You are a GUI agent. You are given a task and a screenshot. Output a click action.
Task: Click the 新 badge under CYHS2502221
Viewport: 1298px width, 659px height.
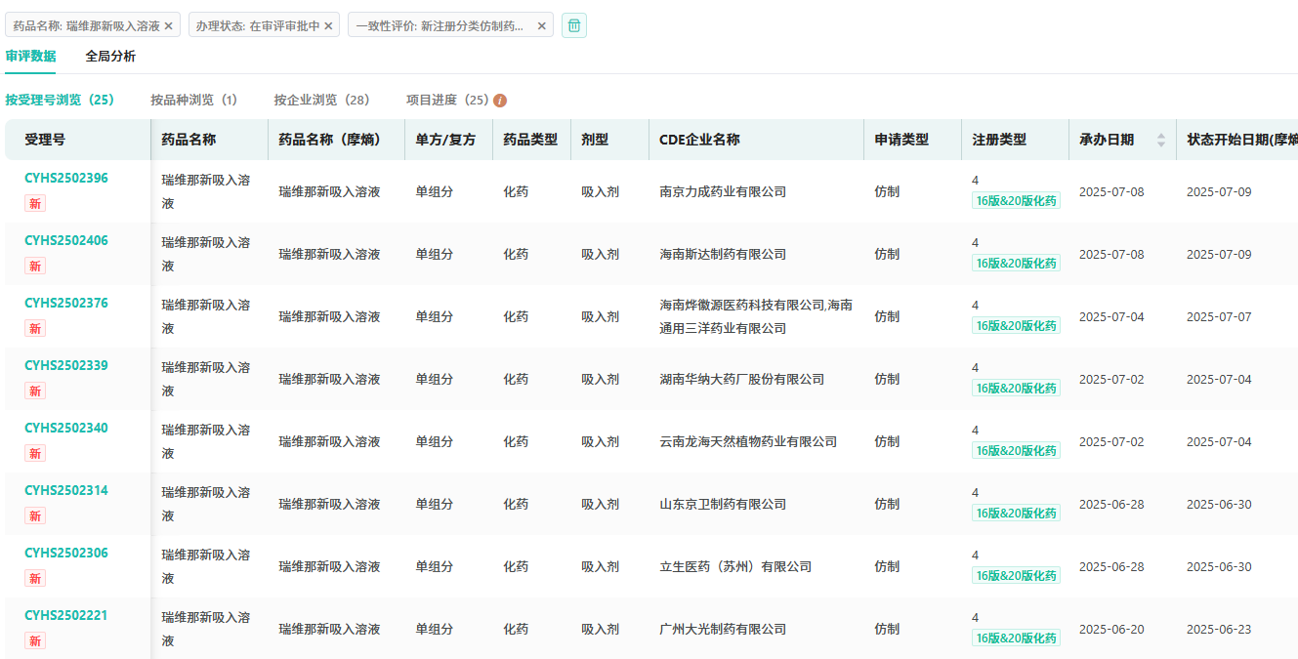35,640
